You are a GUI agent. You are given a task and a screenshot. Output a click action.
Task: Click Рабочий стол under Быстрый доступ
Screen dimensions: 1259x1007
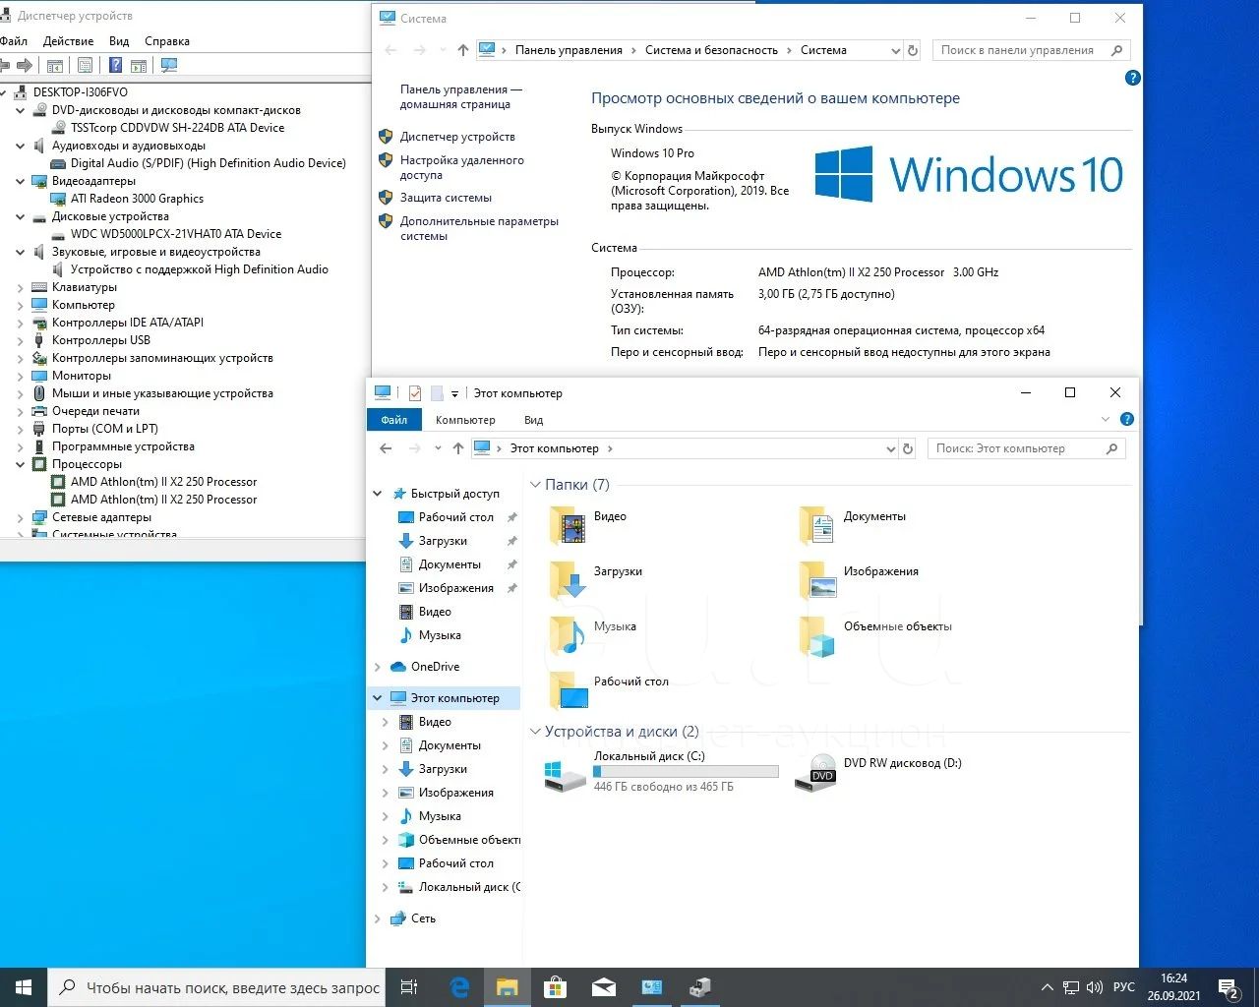click(x=455, y=517)
